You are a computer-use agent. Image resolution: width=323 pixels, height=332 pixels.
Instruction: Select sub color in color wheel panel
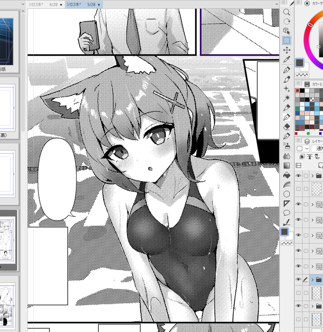pos(305,67)
